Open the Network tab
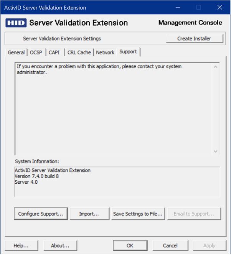 (105, 53)
